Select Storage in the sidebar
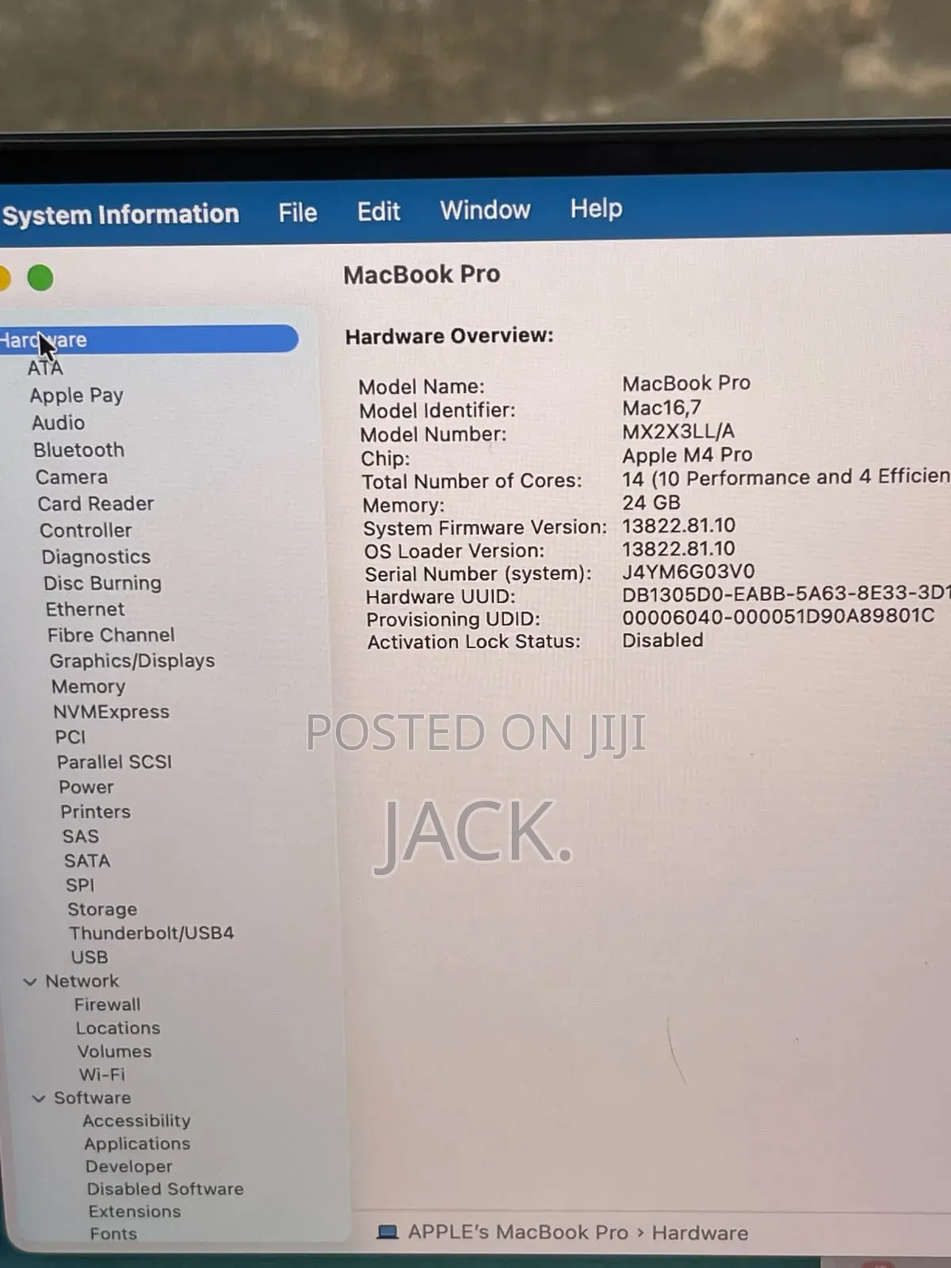 point(102,909)
